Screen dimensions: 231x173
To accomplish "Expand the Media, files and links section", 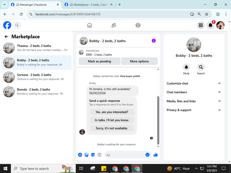I will tap(194, 101).
